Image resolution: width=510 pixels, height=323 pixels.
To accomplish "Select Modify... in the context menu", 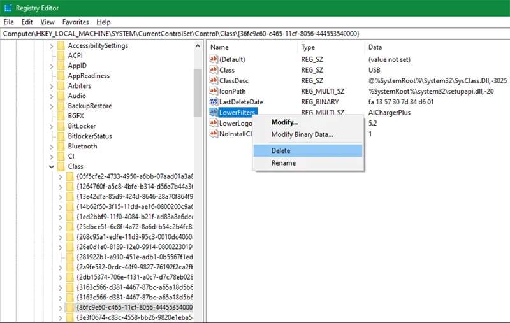I will point(284,122).
